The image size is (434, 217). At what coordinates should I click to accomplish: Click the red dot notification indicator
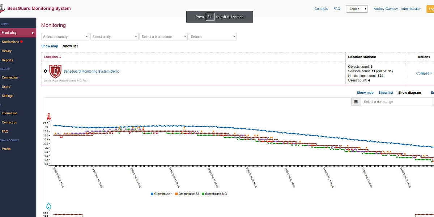tap(21, 42)
